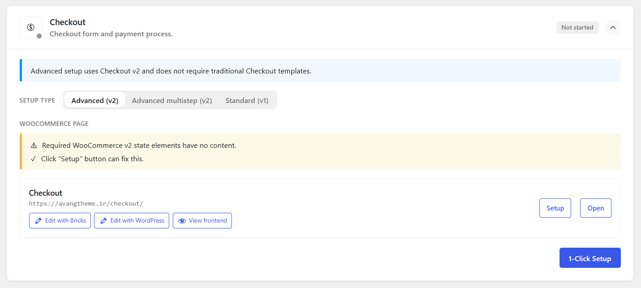641x288 pixels.
Task: Click the 'Required WooCommerce v2 state elements' warning
Action: click(x=139, y=146)
